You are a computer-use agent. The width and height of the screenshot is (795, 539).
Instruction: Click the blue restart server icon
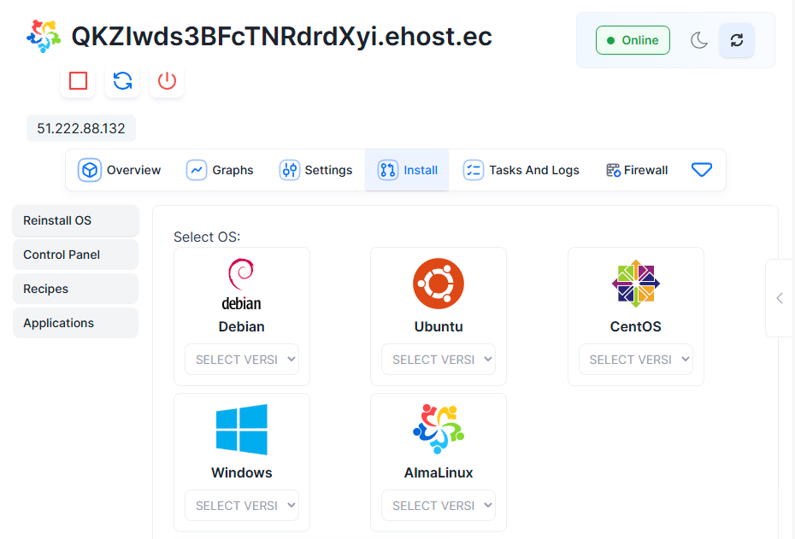[122, 81]
